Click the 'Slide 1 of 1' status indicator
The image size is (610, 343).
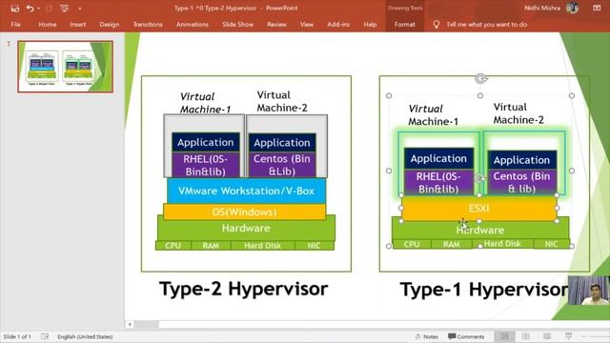(x=17, y=336)
